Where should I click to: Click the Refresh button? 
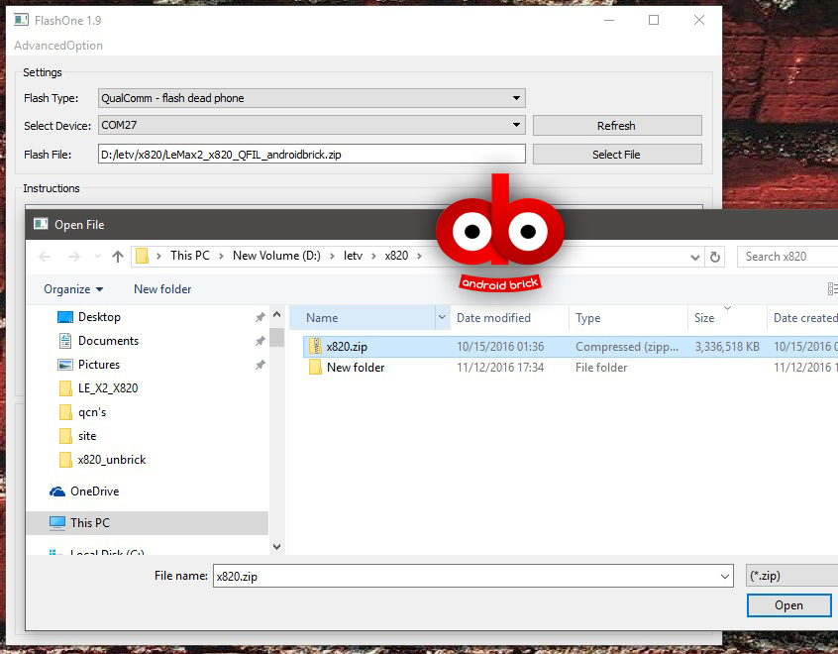pos(616,126)
